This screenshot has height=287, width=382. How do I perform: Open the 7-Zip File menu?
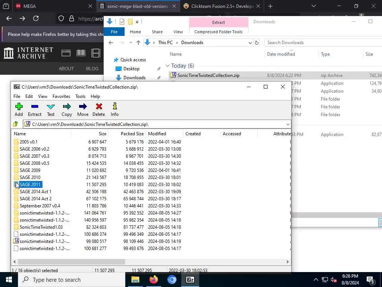17,96
